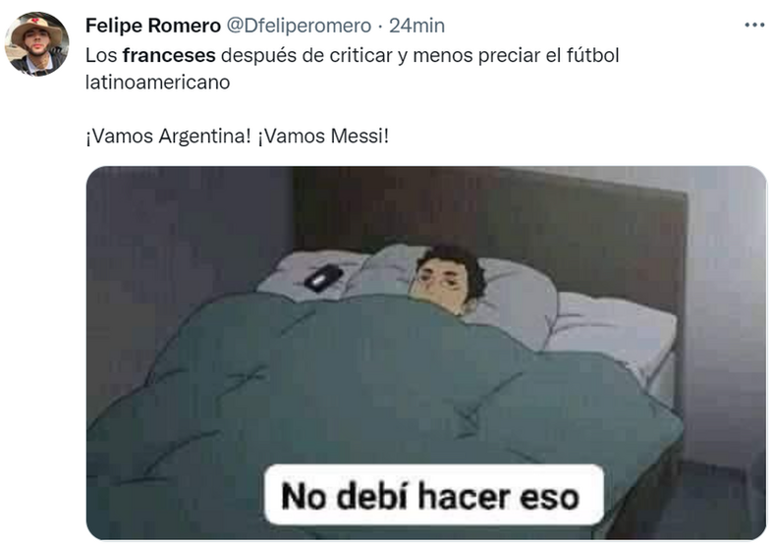Click the ¡Vamos Argentina! phrase
Screen dimensions: 776x548
coord(168,136)
